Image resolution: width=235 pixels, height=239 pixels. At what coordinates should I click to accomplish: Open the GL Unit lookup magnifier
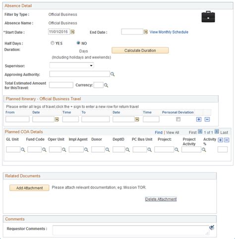(23, 150)
